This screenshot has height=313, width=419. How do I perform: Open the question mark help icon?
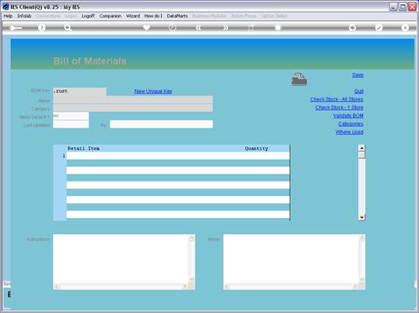point(42,27)
